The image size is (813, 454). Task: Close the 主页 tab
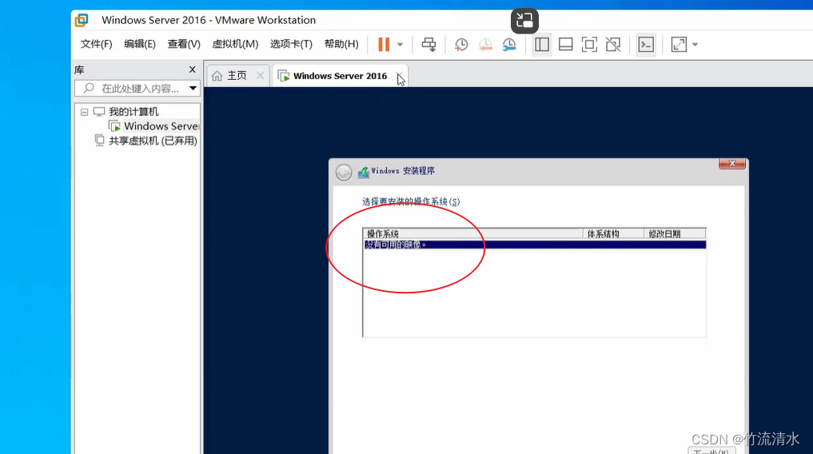pos(261,76)
